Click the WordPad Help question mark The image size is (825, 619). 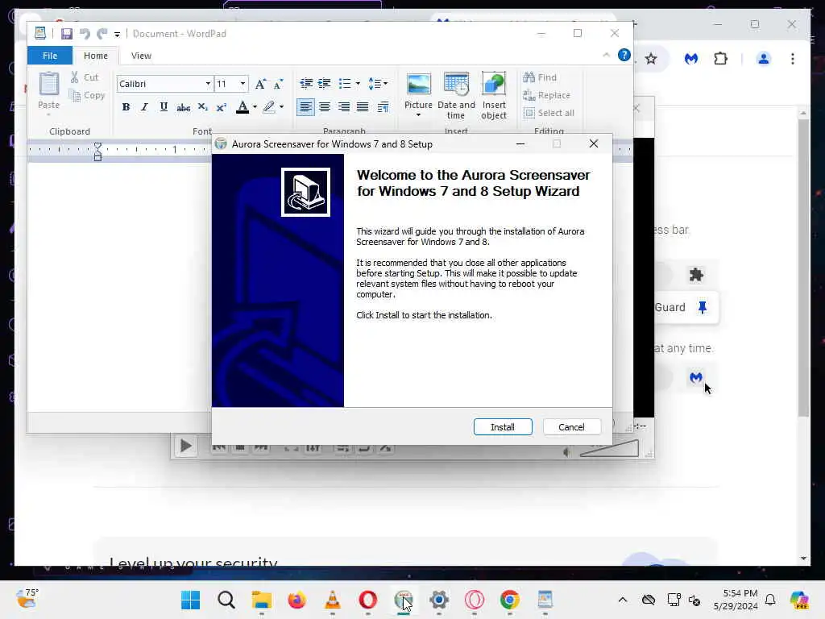tap(624, 56)
